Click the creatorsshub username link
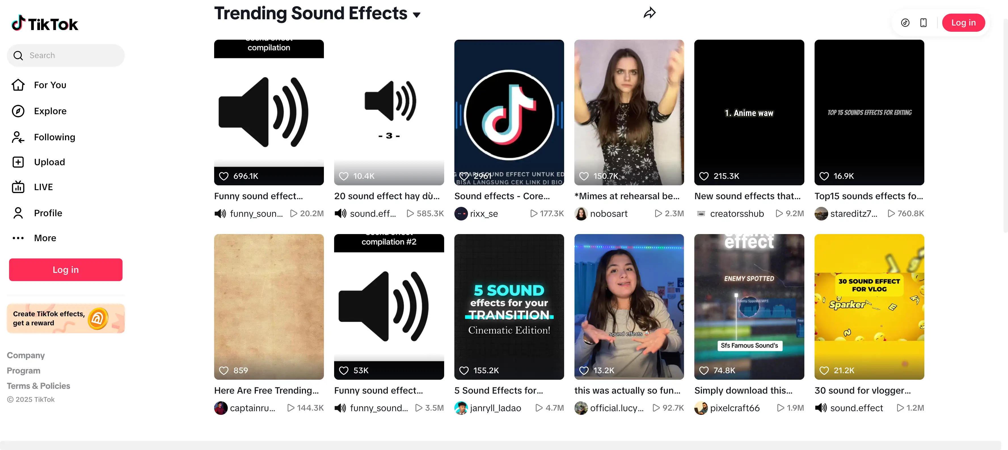 [x=737, y=214]
